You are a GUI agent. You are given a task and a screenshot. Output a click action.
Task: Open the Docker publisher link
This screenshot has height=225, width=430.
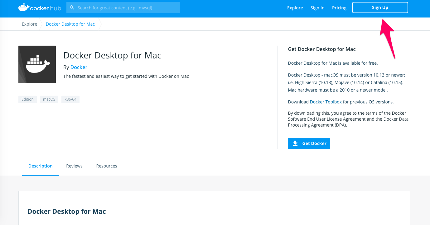(79, 67)
